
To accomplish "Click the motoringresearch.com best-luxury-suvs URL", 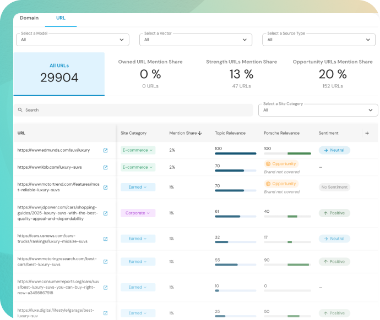I will (57, 262).
